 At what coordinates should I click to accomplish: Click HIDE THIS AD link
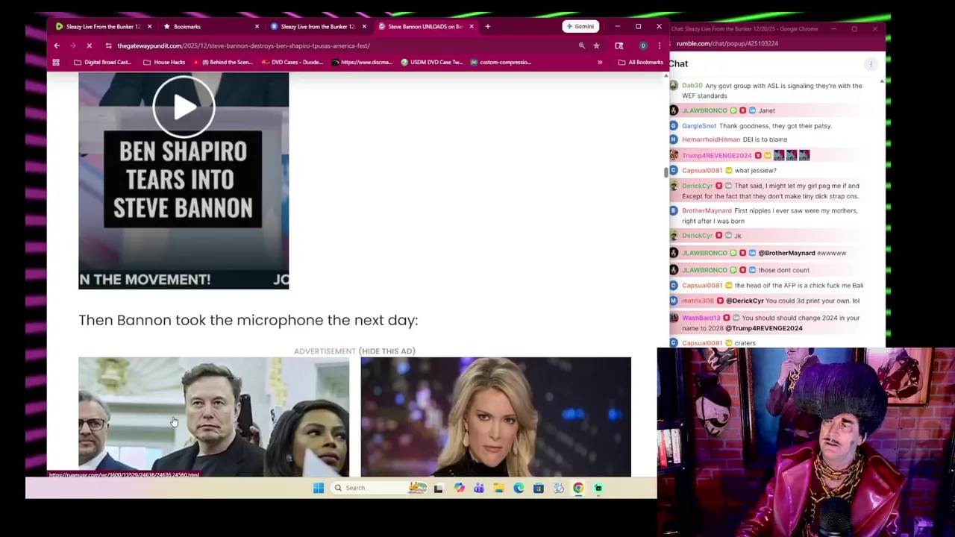(387, 351)
